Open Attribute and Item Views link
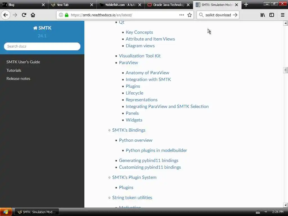This screenshot has width=288, height=216. tap(150, 39)
